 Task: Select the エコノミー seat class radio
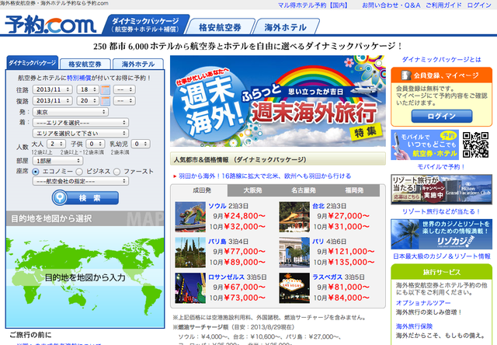click(x=36, y=172)
